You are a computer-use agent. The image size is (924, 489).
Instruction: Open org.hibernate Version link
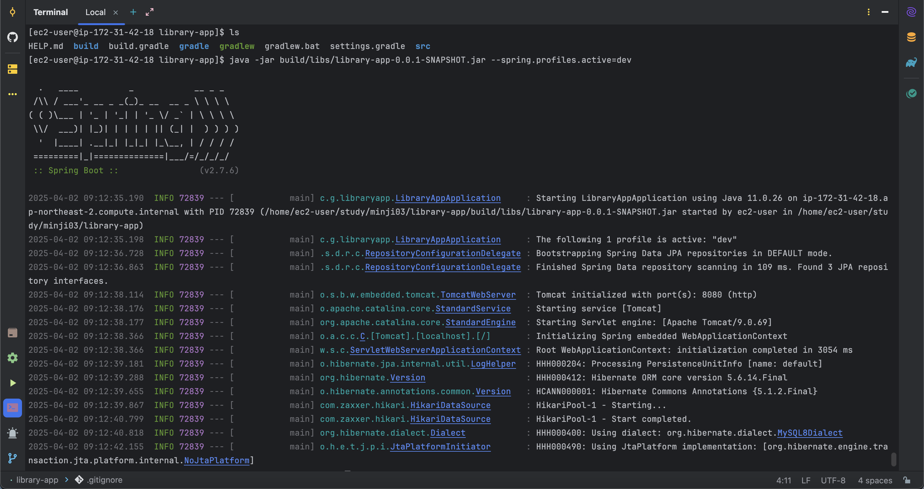point(408,378)
